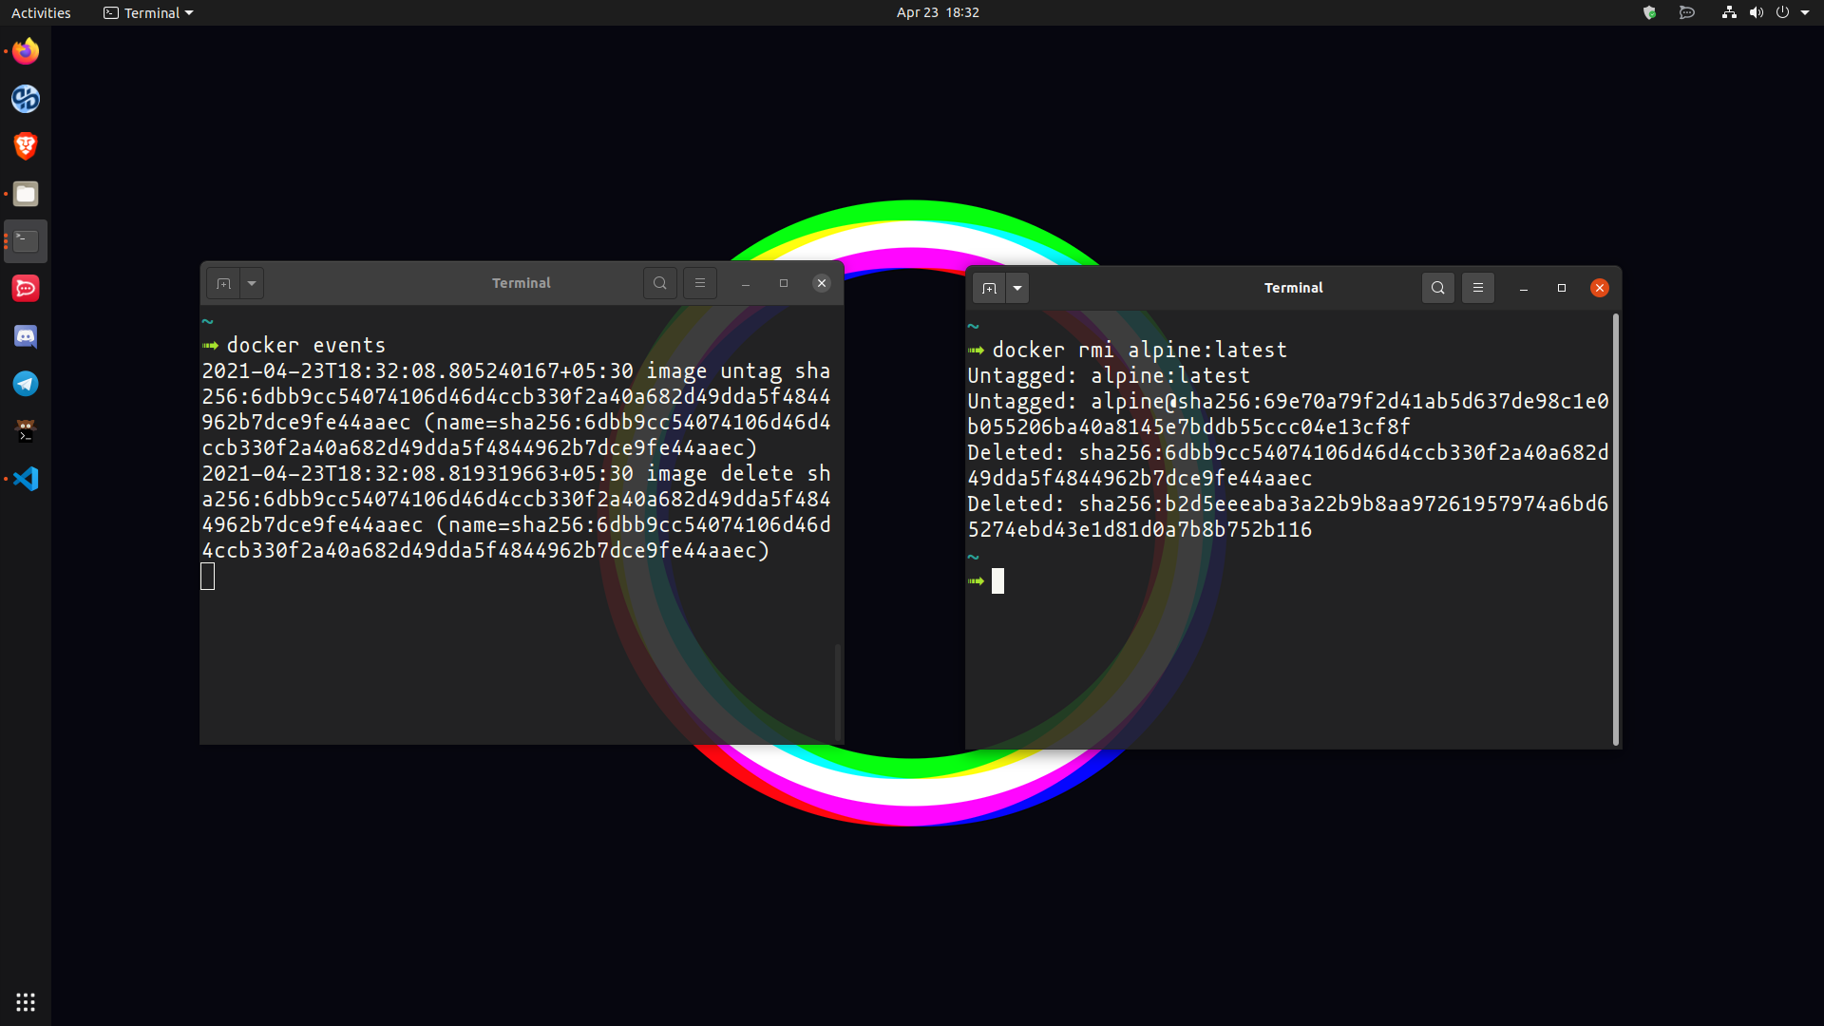This screenshot has height=1026, width=1824.
Task: Open the Files manager in dock
Action: (x=26, y=194)
